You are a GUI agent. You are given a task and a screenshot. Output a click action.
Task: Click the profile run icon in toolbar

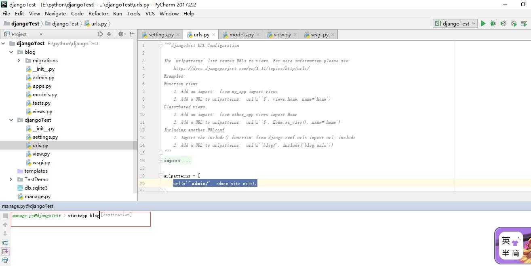point(514,23)
